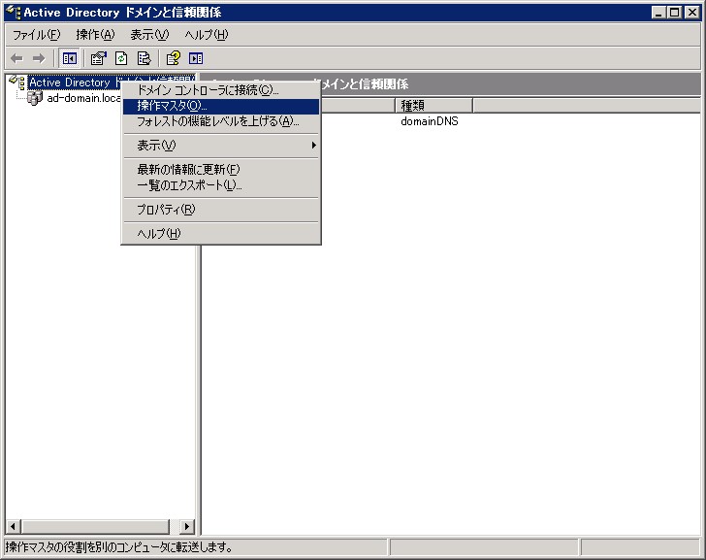Expand 表示(V) submenu in context menu

click(x=221, y=145)
